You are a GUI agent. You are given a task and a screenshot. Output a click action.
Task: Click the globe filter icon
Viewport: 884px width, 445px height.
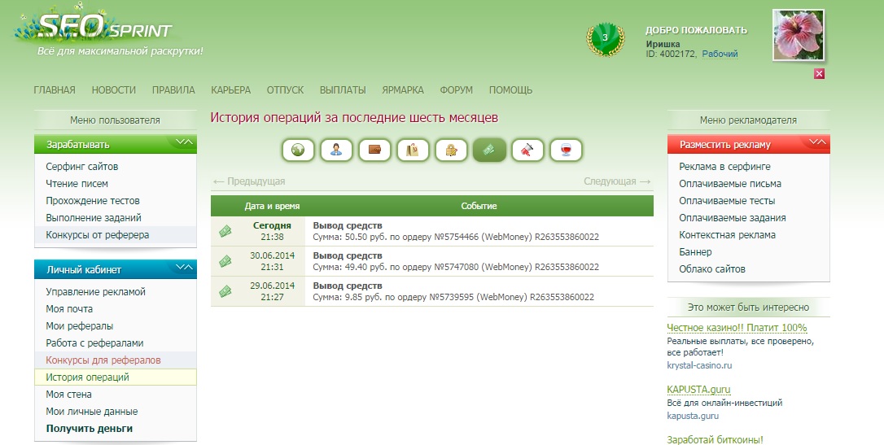298,150
